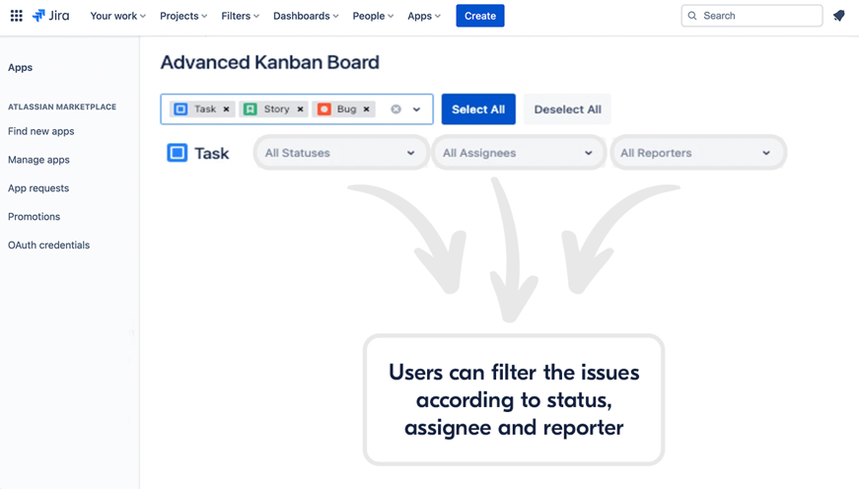Expand the issue type selector arrow
The image size is (859, 489).
pos(416,109)
